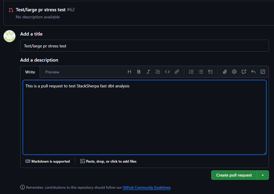
Task: Switch to the Preview tab
Action: click(x=52, y=71)
